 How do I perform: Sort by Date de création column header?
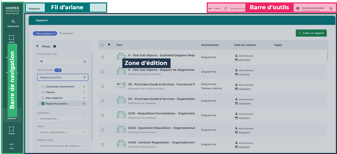pyautogui.click(x=246, y=45)
